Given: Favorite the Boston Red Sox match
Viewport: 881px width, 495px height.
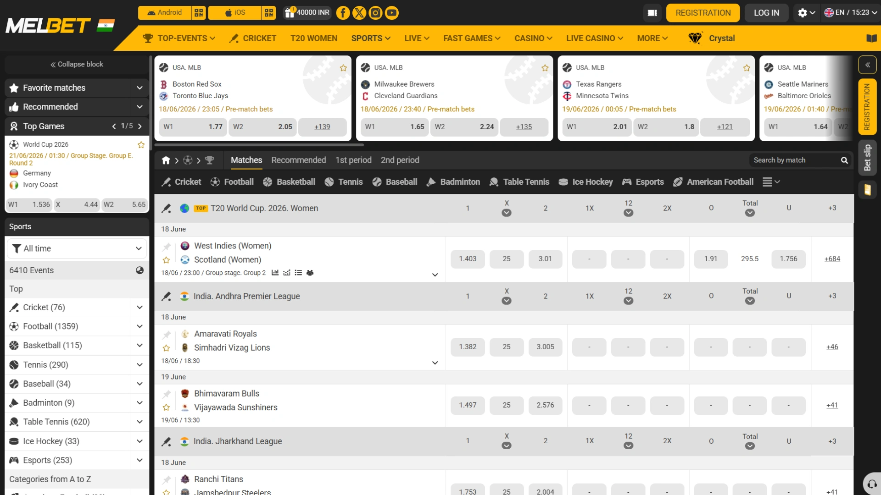Looking at the screenshot, I should pos(343,68).
